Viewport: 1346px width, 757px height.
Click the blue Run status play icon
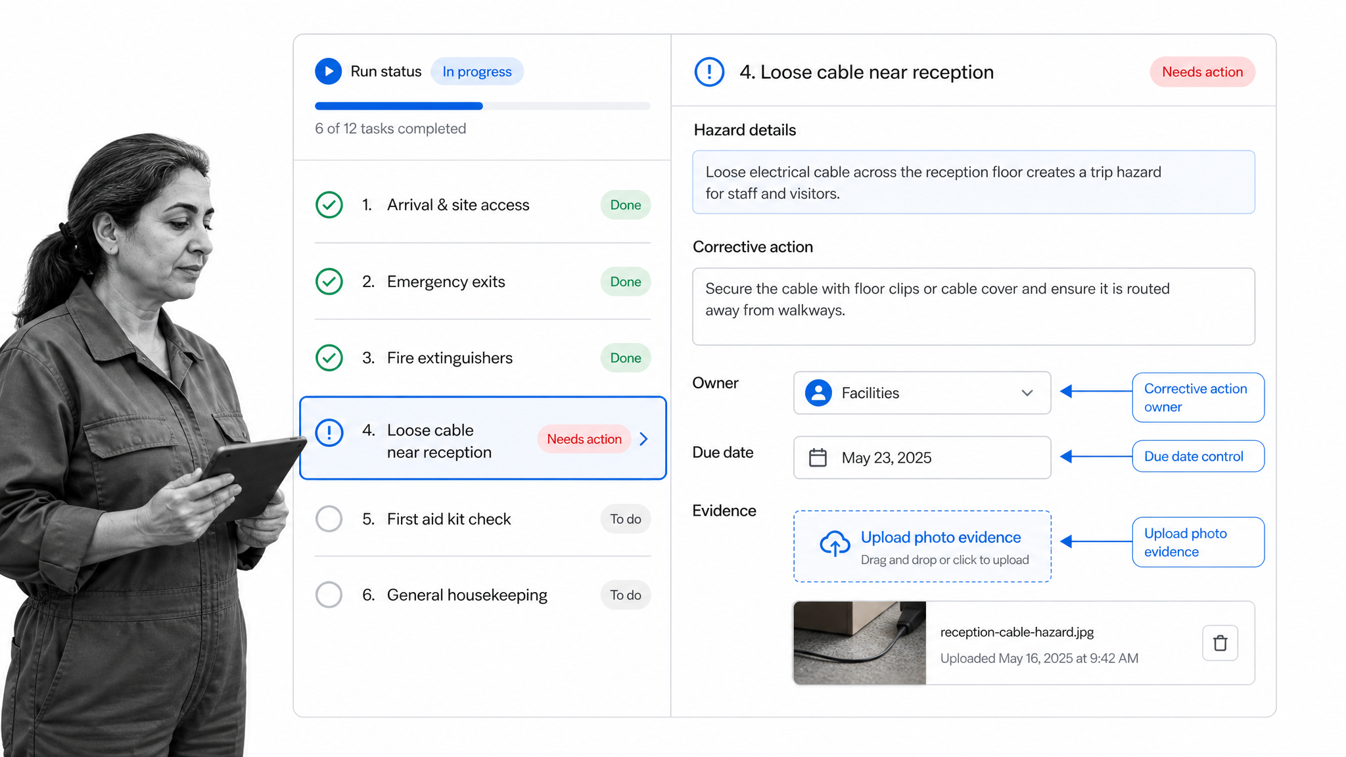click(x=328, y=71)
